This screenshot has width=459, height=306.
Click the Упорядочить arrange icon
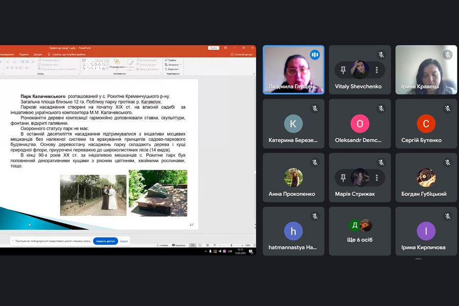coord(117,62)
